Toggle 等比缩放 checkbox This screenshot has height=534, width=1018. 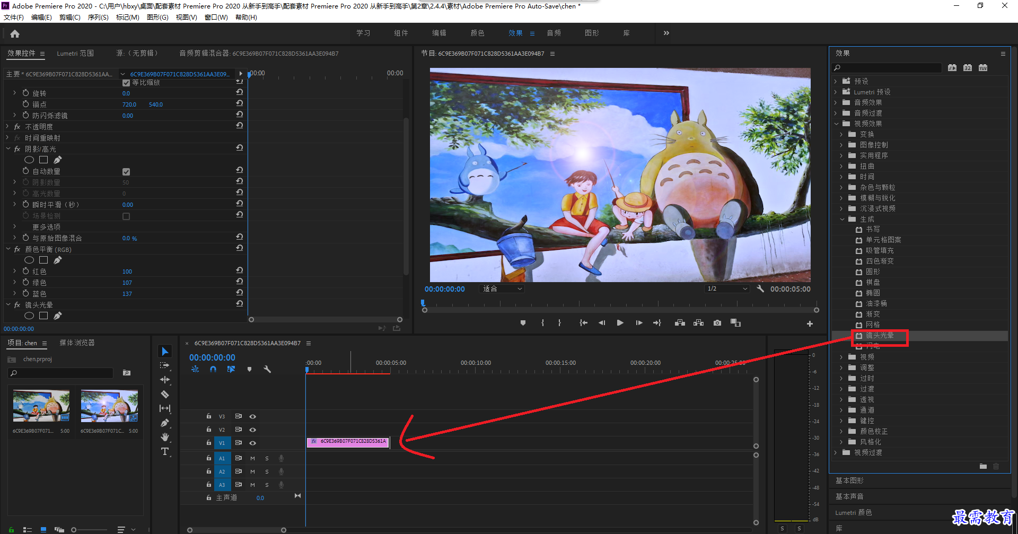(126, 83)
